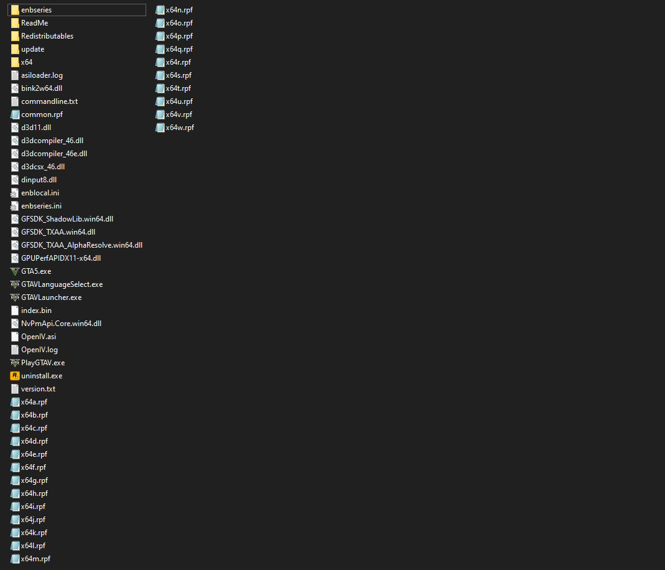Click the ReadMe folder icon
Screen dimensions: 665x570
point(15,23)
